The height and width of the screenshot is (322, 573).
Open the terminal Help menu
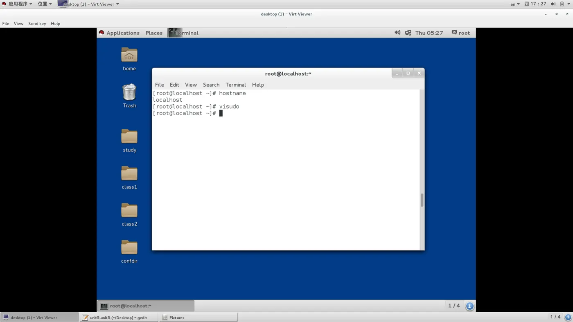[258, 85]
